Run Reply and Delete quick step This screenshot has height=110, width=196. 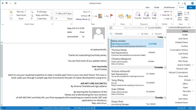coord(40,15)
